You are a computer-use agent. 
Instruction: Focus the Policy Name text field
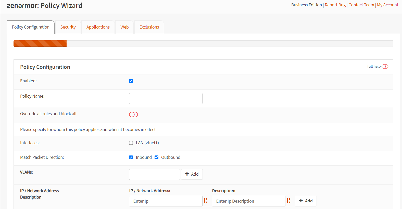point(166,99)
